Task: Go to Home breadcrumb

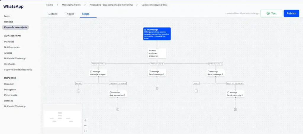Action: click(x=50, y=5)
